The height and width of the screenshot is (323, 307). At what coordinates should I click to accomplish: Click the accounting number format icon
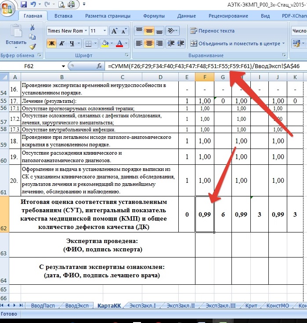[296, 44]
